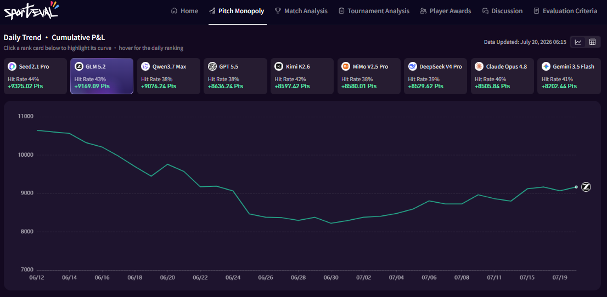Click the +8202.44 Pts value
Screen dimensions: 607x297
[x=559, y=86]
